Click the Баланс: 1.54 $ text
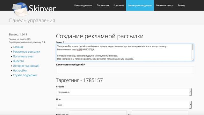 18,34
